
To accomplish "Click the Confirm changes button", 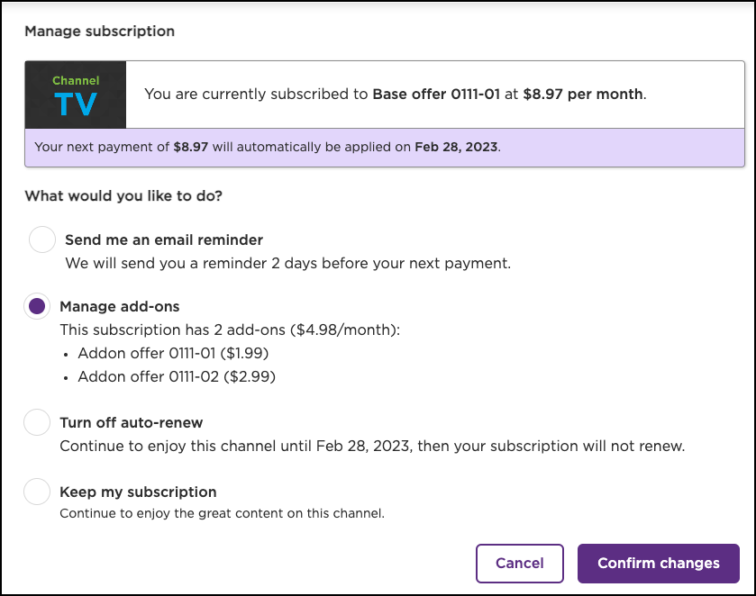I will pyautogui.click(x=658, y=564).
